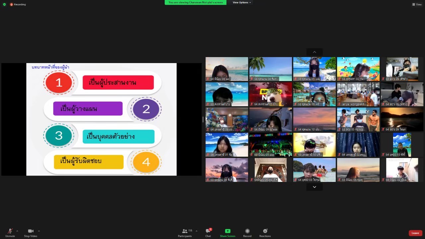Image resolution: width=425 pixels, height=239 pixels.
Task: Expand the Participants options arrow
Action: click(x=197, y=231)
